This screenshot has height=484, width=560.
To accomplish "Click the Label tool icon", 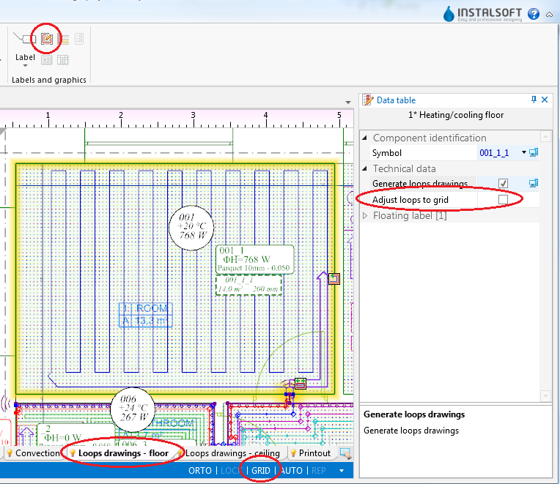I will [26, 39].
